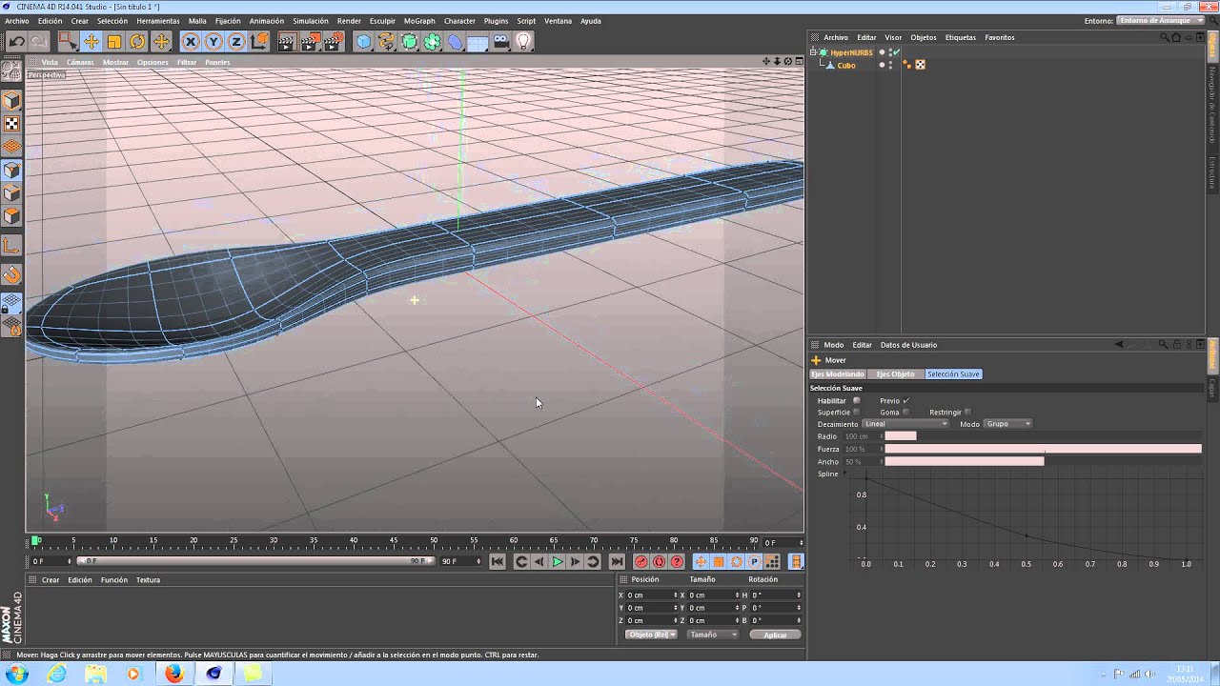Collapse the HyperNURBS tree node
This screenshot has width=1220, height=686.
pos(814,52)
